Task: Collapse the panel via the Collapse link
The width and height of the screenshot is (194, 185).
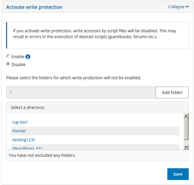Action: tap(176, 7)
